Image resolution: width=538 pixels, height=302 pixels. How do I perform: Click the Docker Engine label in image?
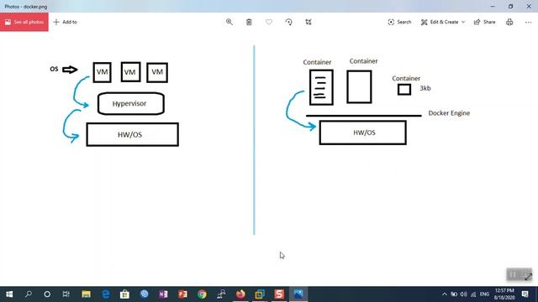(x=449, y=113)
